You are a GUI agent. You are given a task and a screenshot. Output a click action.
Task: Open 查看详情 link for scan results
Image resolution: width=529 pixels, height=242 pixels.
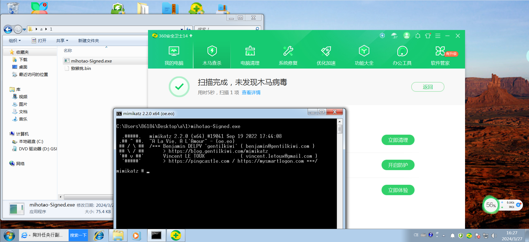pos(251,93)
